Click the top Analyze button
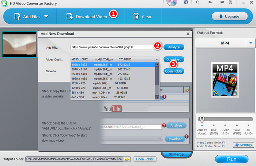Image resolution: width=256 pixels, height=166 pixels. click(x=174, y=47)
